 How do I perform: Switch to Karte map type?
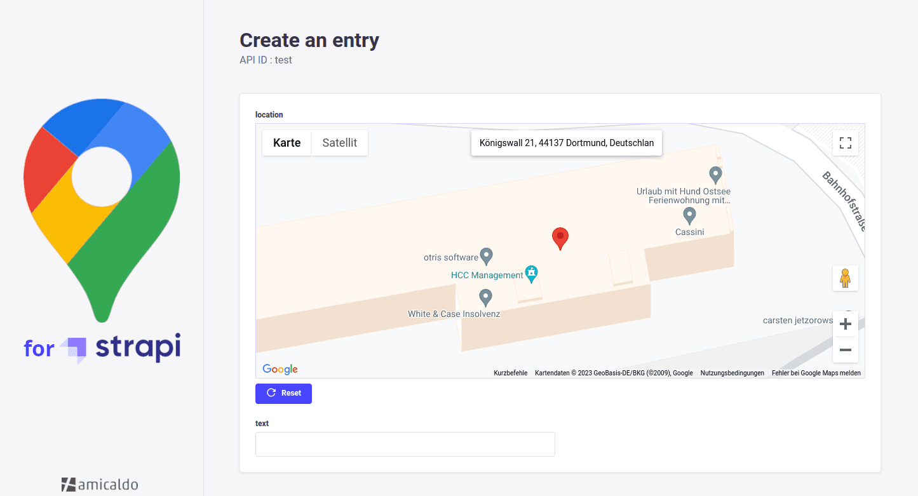point(287,143)
